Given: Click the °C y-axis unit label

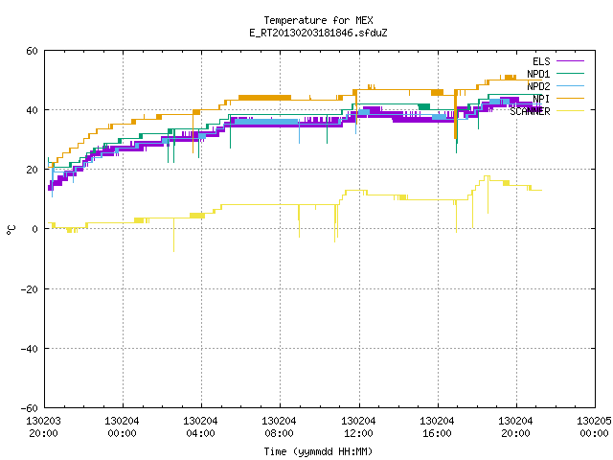Looking at the screenshot, I should point(11,230).
